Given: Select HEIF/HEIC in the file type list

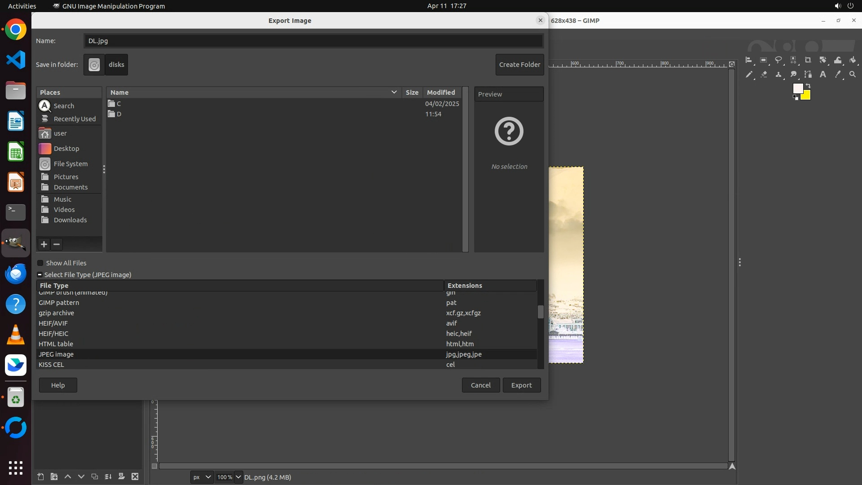Looking at the screenshot, I should click(x=53, y=334).
